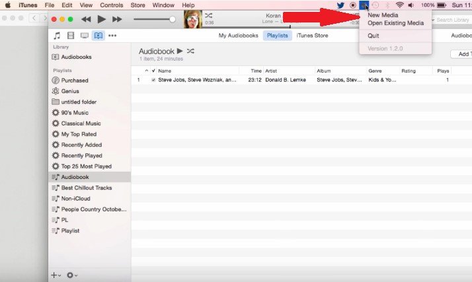Open the Bluetooth menu bar icon
Screen dimensions: 472x282
coord(387,5)
